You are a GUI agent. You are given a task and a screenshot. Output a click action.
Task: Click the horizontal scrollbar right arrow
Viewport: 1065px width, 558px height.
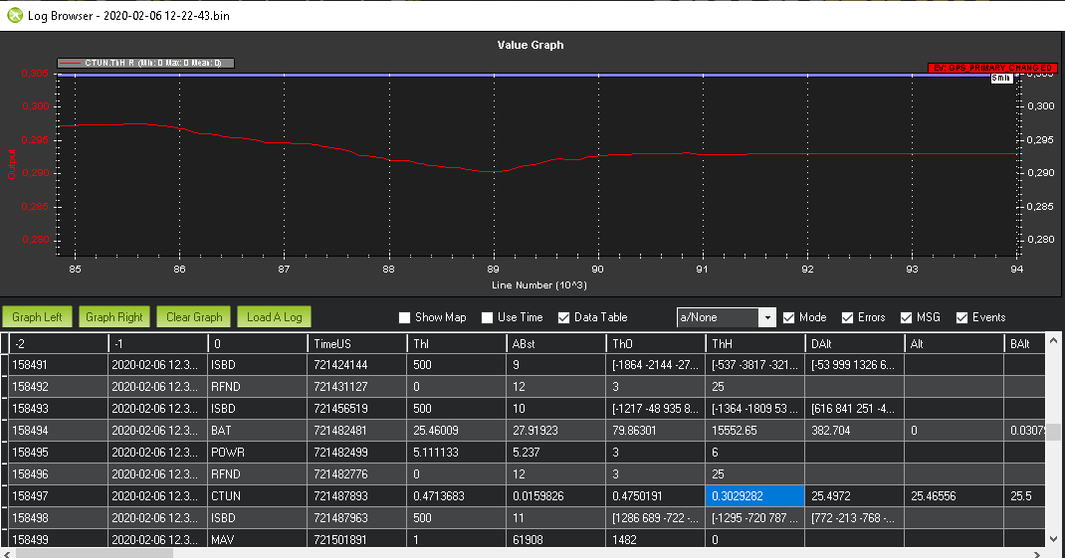pos(1037,553)
